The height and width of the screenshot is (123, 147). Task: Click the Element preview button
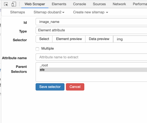pos(69,39)
